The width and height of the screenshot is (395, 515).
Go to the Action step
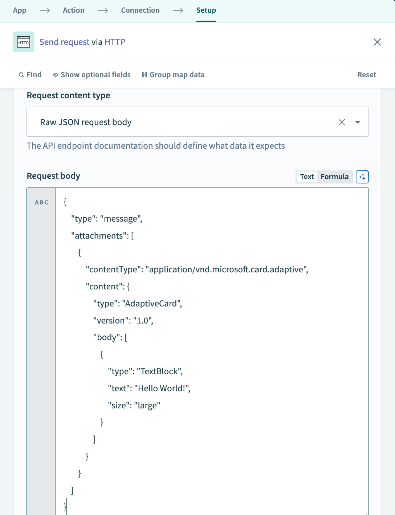click(73, 10)
